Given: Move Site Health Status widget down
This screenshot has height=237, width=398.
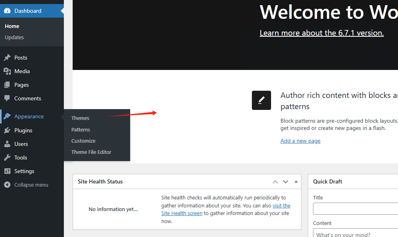Looking at the screenshot, I should click(285, 181).
